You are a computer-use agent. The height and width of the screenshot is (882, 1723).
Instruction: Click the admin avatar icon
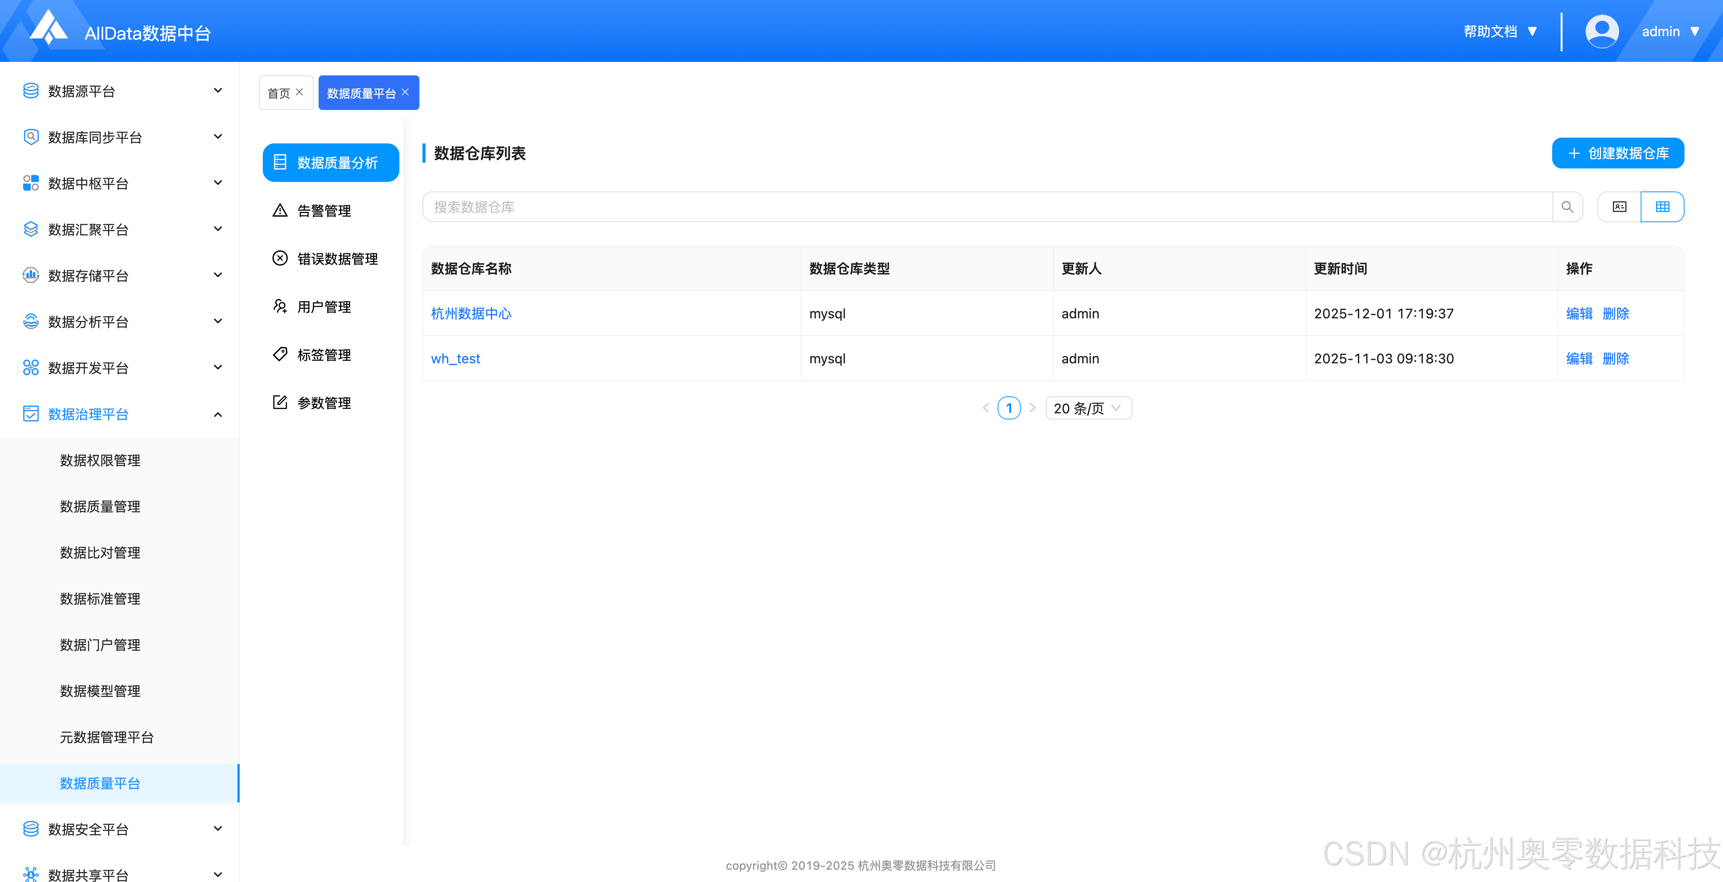[1602, 31]
